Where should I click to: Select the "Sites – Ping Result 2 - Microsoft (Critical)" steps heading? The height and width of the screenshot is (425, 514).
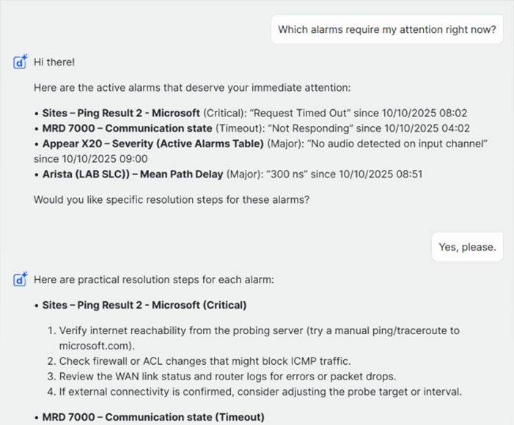[144, 305]
